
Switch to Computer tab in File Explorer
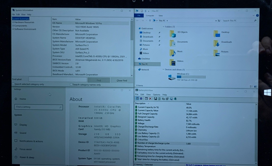[x=150, y=16]
